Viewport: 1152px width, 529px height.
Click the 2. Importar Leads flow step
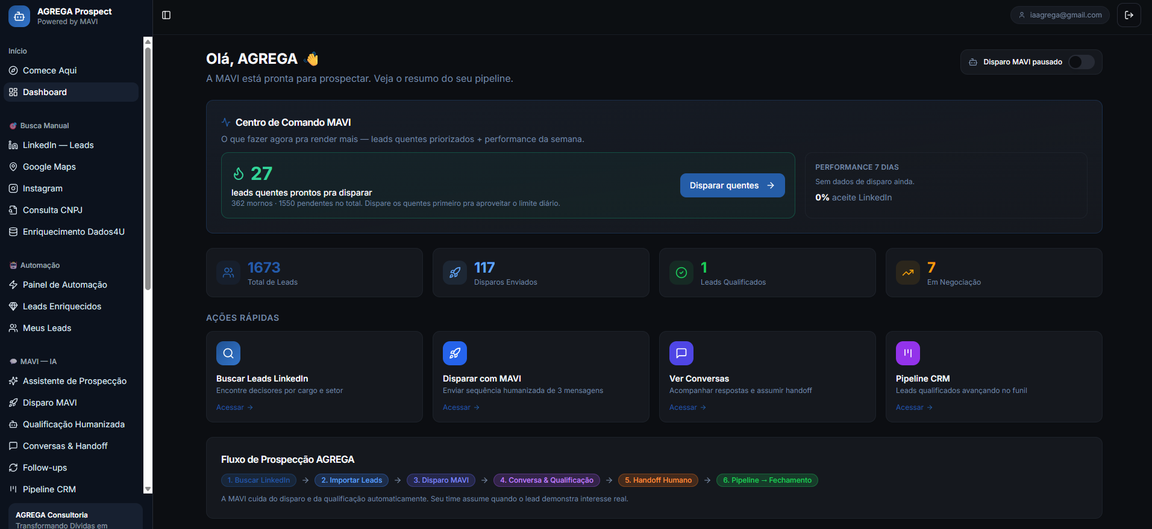tap(351, 480)
